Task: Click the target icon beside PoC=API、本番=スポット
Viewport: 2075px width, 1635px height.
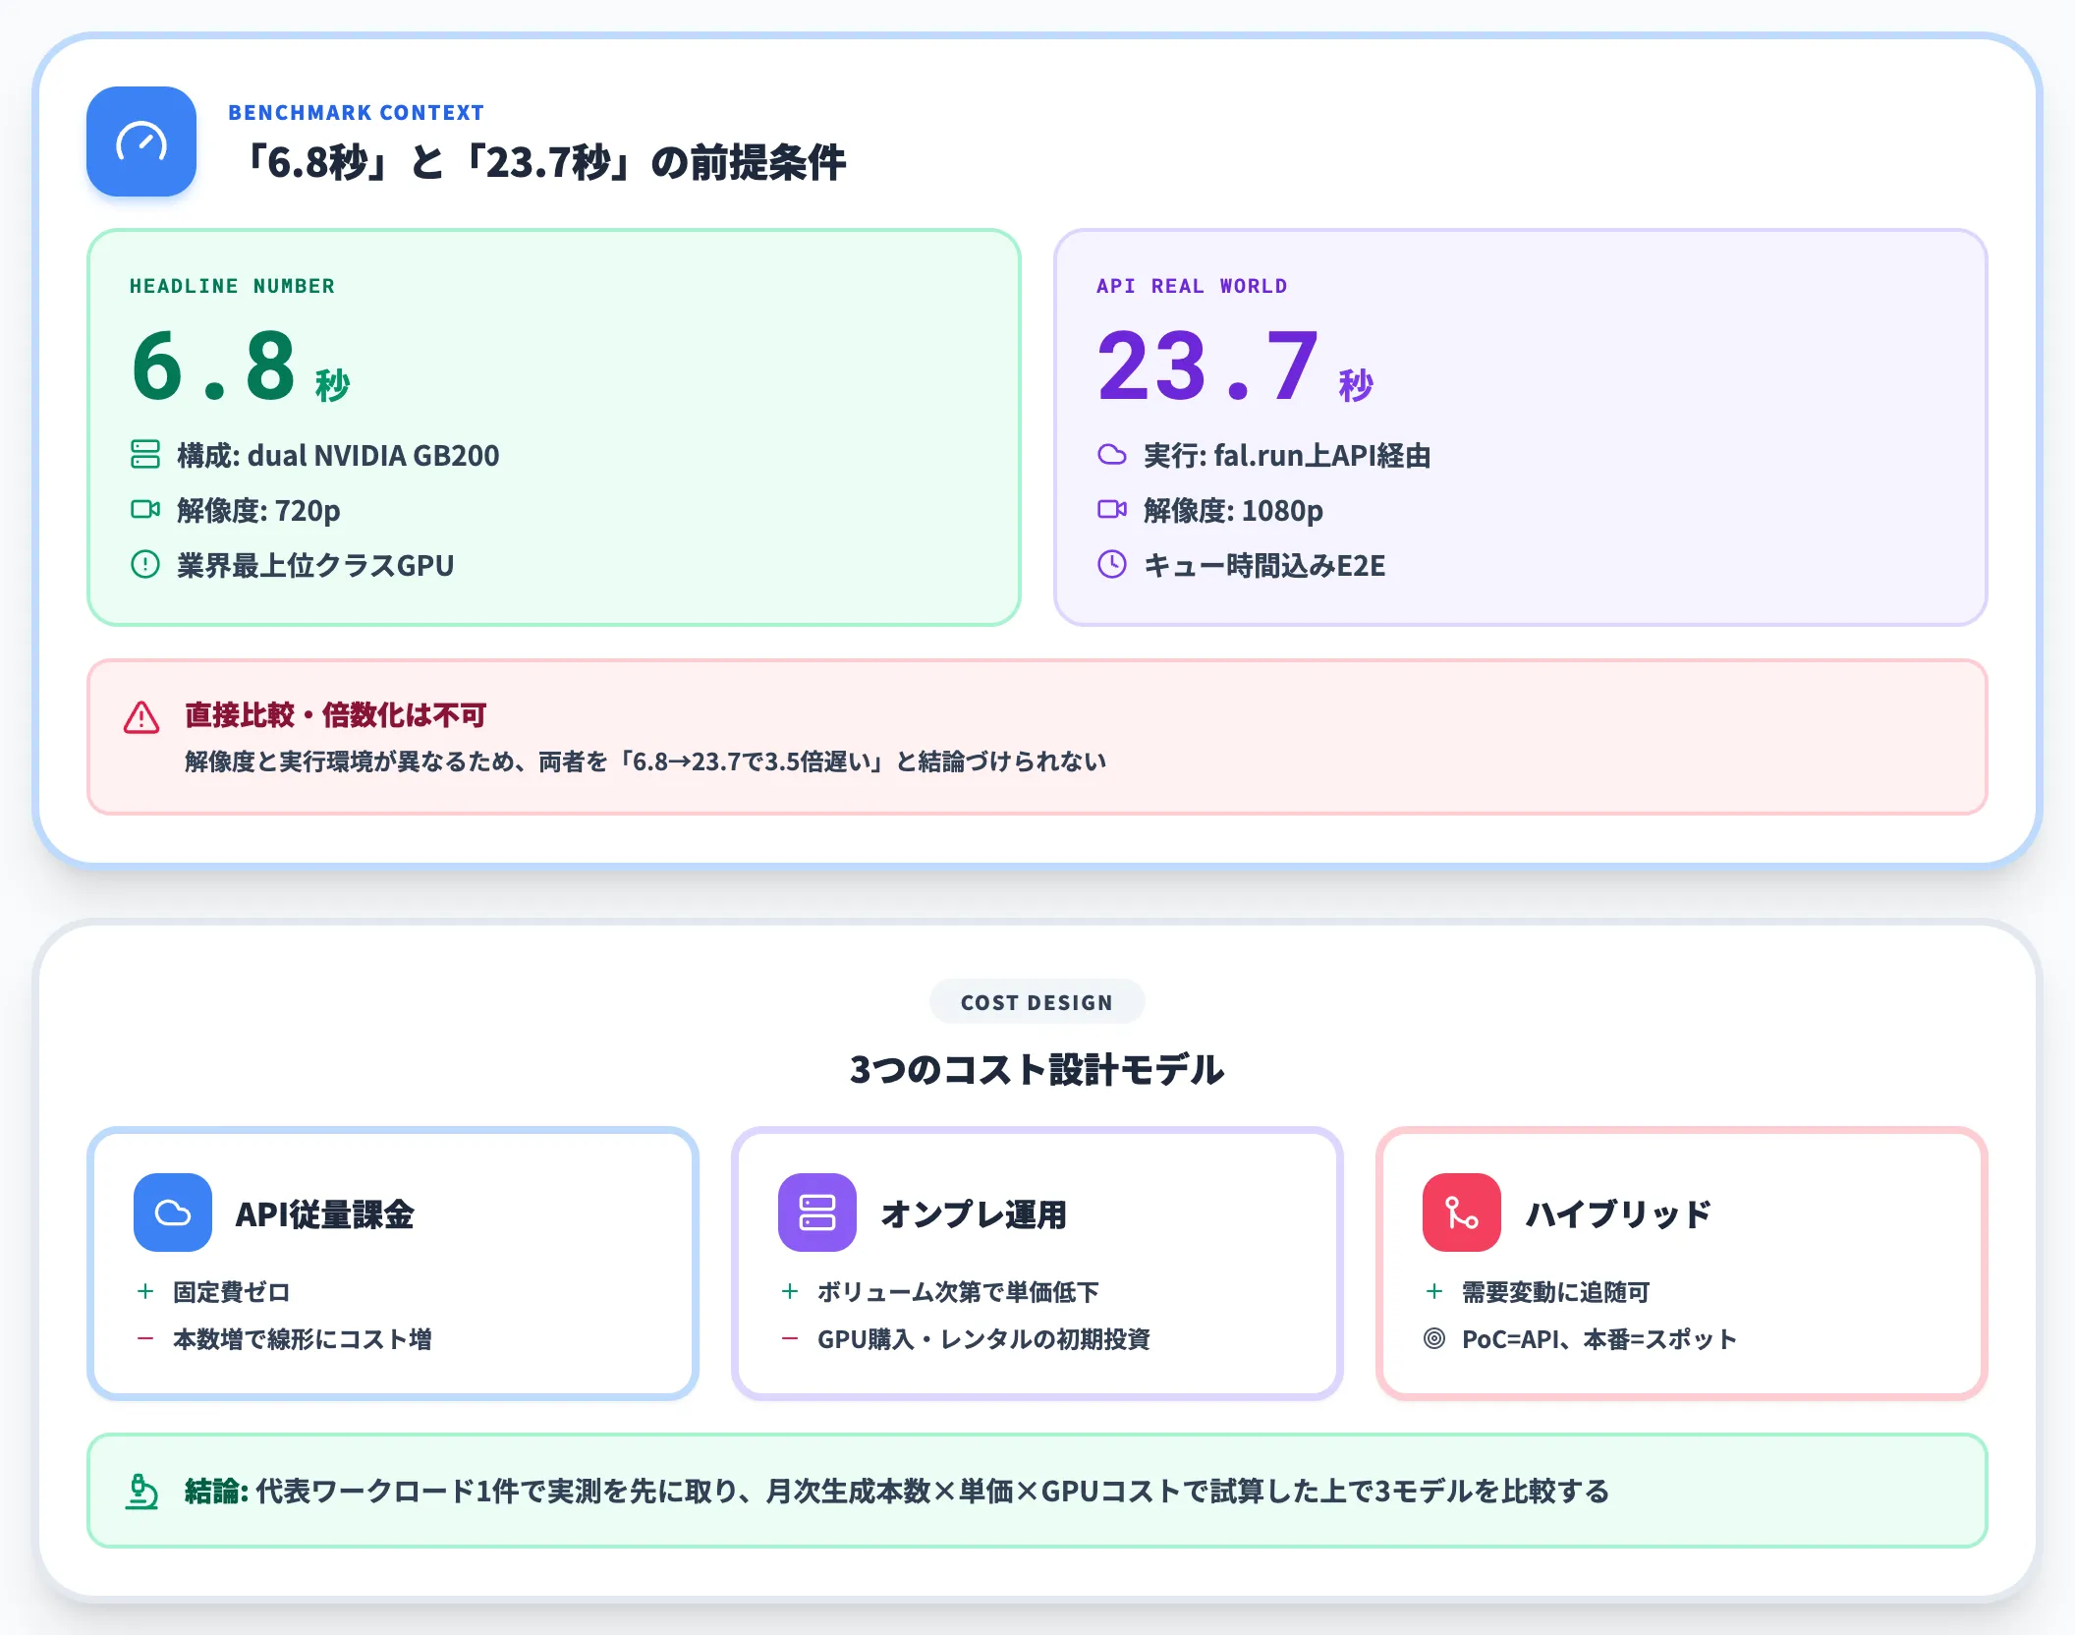Action: [1434, 1338]
